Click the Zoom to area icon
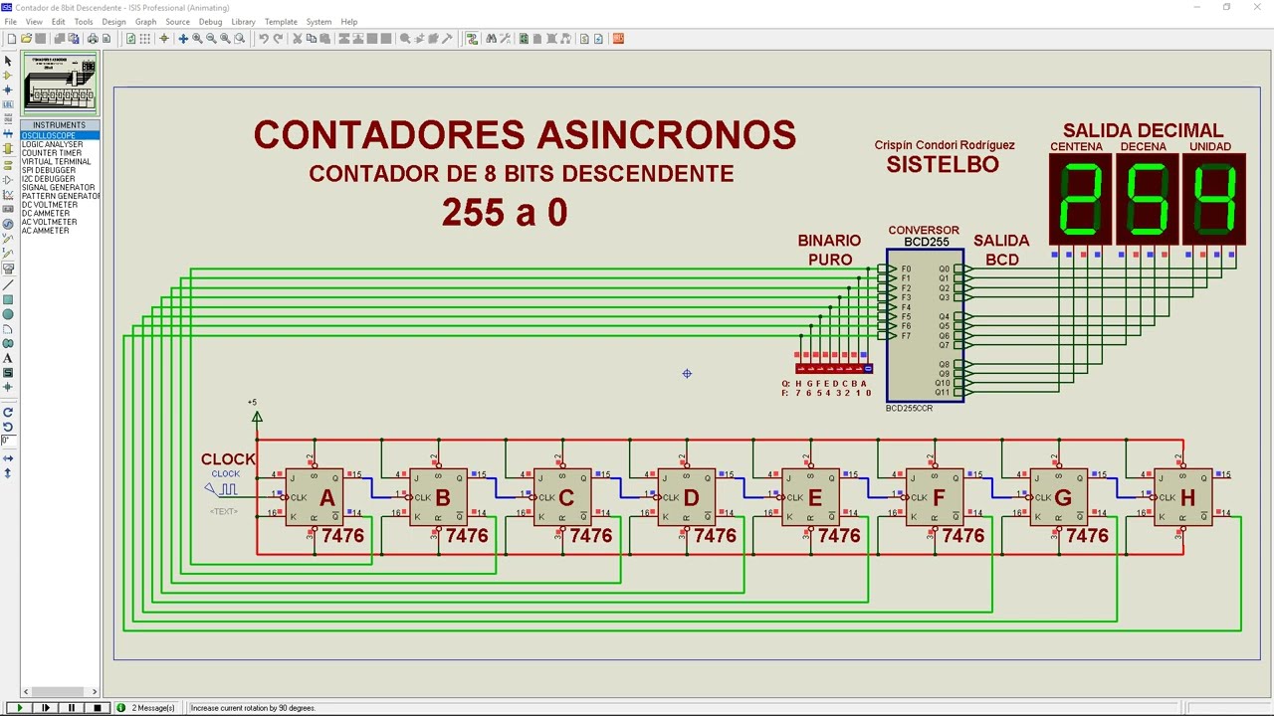The width and height of the screenshot is (1274, 716). (240, 39)
